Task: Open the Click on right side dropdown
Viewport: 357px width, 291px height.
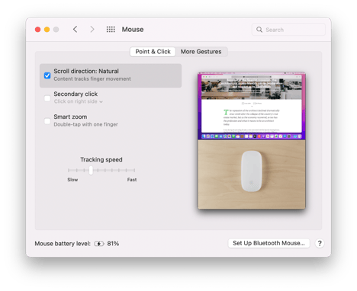Action: click(x=79, y=101)
